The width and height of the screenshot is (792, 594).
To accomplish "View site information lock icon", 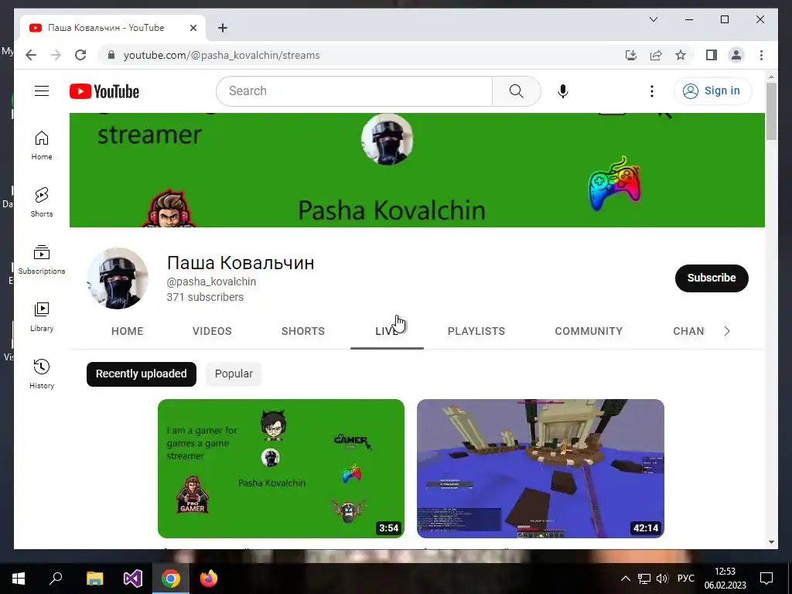I will pyautogui.click(x=111, y=55).
